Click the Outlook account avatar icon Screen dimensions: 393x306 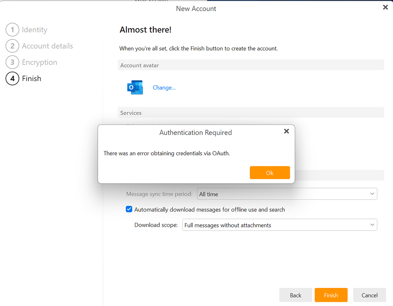pos(135,87)
